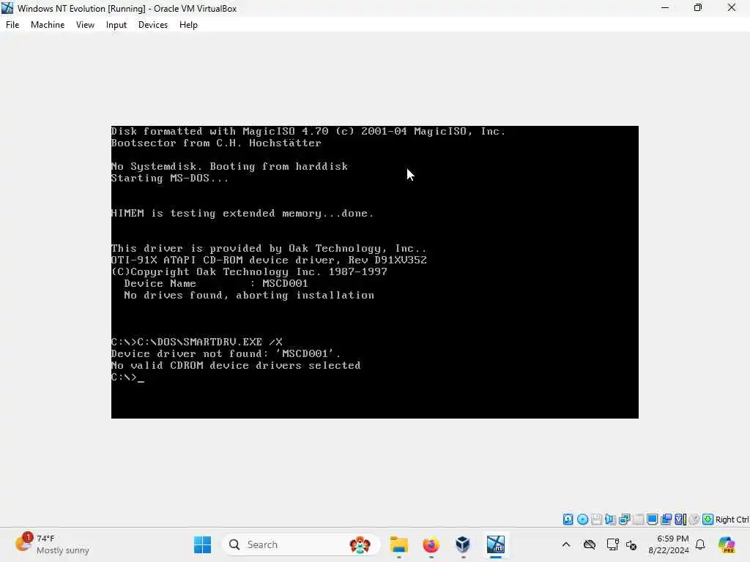
Task: Click the greyed-out USB status icon
Action: [x=638, y=520]
